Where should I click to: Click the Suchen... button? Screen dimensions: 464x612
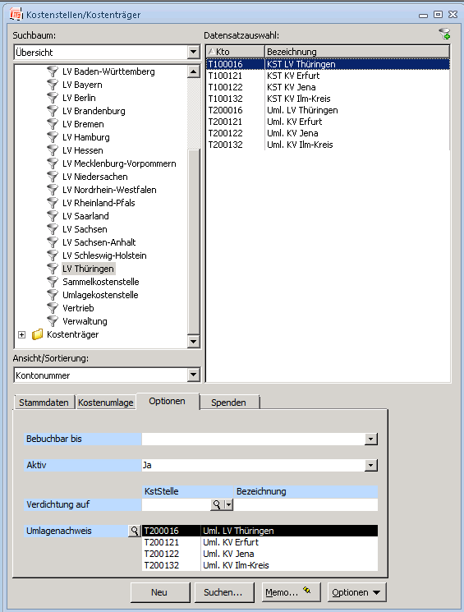224,592
